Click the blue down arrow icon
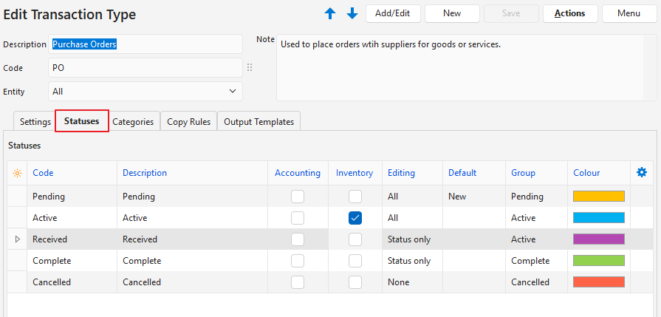 point(352,13)
